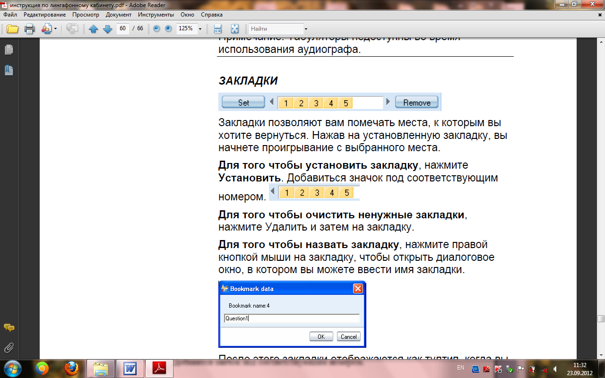Show the Pages thumbnails panel
The image size is (605, 378).
(9, 50)
